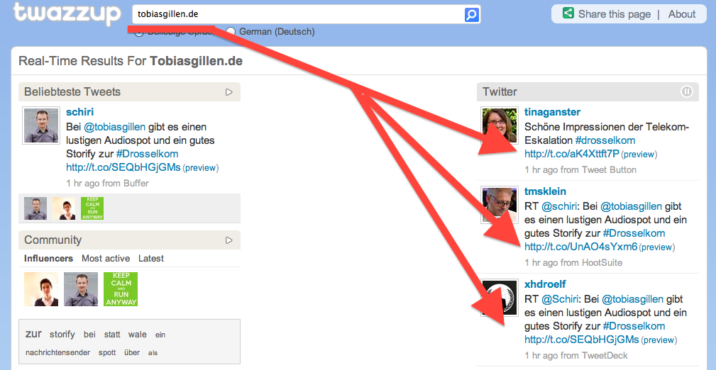
Task: Preview the link in schiri's tweet
Action: point(200,168)
